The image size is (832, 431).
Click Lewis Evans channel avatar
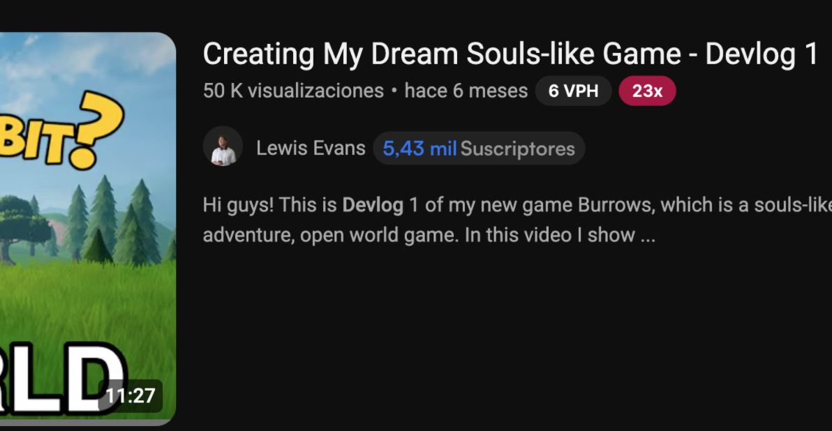(223, 146)
